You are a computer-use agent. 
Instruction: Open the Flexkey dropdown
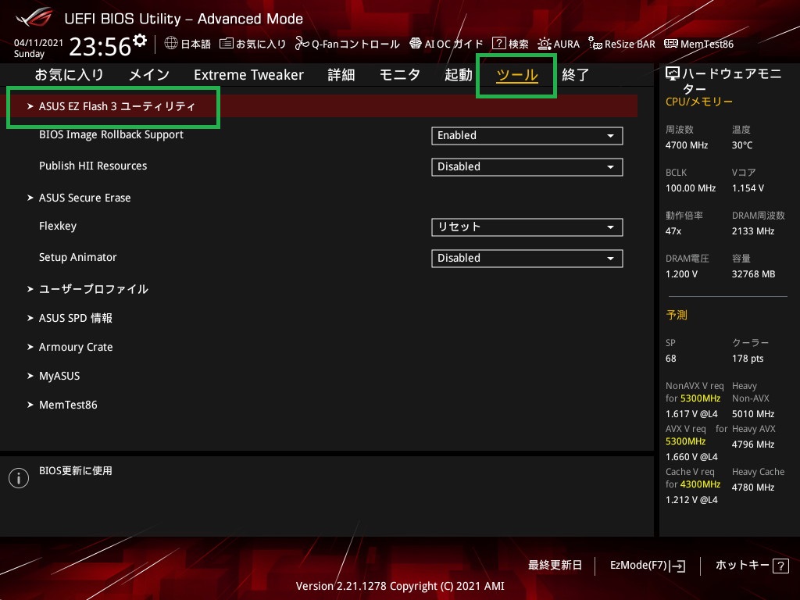point(527,227)
